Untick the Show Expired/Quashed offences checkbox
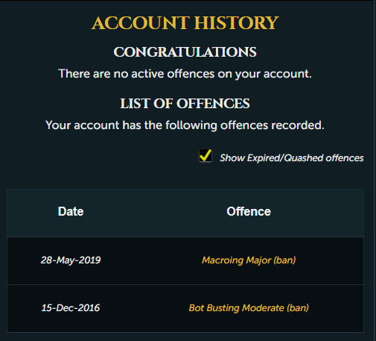Screen dimensions: 376x341 click(205, 156)
